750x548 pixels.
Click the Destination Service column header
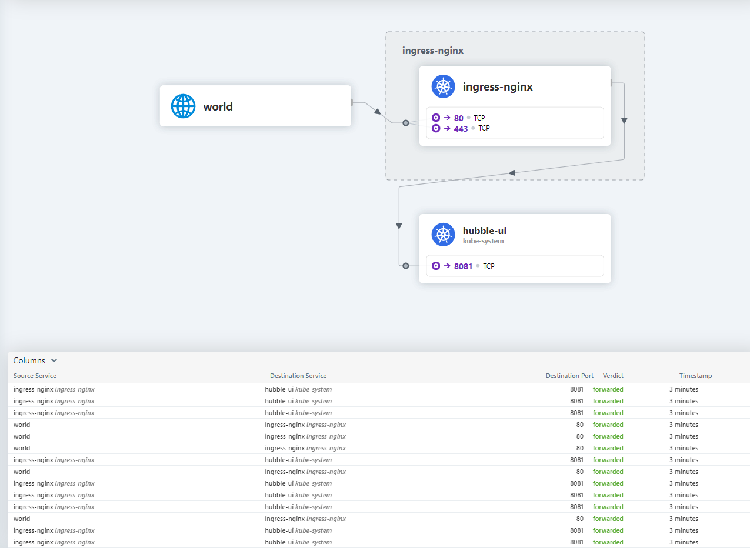tap(298, 376)
